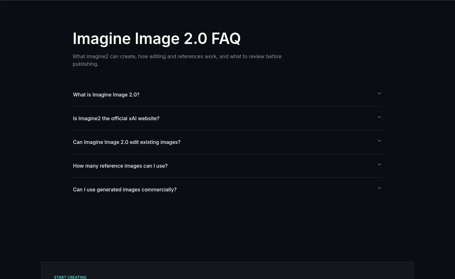Viewport: 455px width, 279px height.
Task: Open the chevron next to the edit existing images question
Action: [379, 141]
